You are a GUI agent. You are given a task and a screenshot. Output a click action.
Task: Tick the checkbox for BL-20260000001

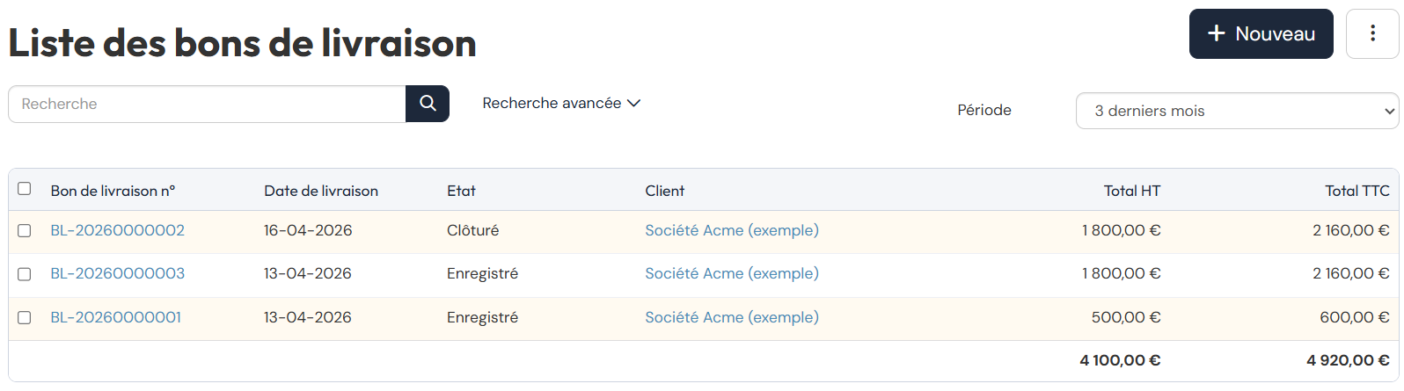25,318
